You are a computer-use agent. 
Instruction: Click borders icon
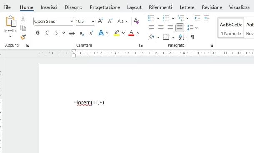tap(166, 37)
